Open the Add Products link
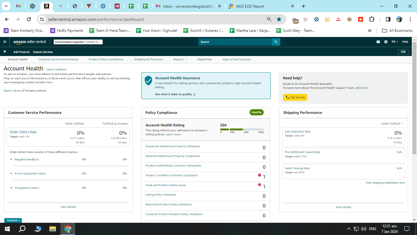This screenshot has width=417, height=235. click(21, 52)
